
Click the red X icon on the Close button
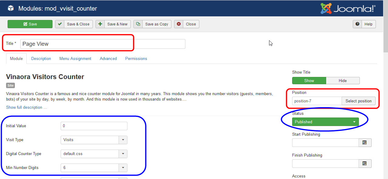(x=179, y=24)
